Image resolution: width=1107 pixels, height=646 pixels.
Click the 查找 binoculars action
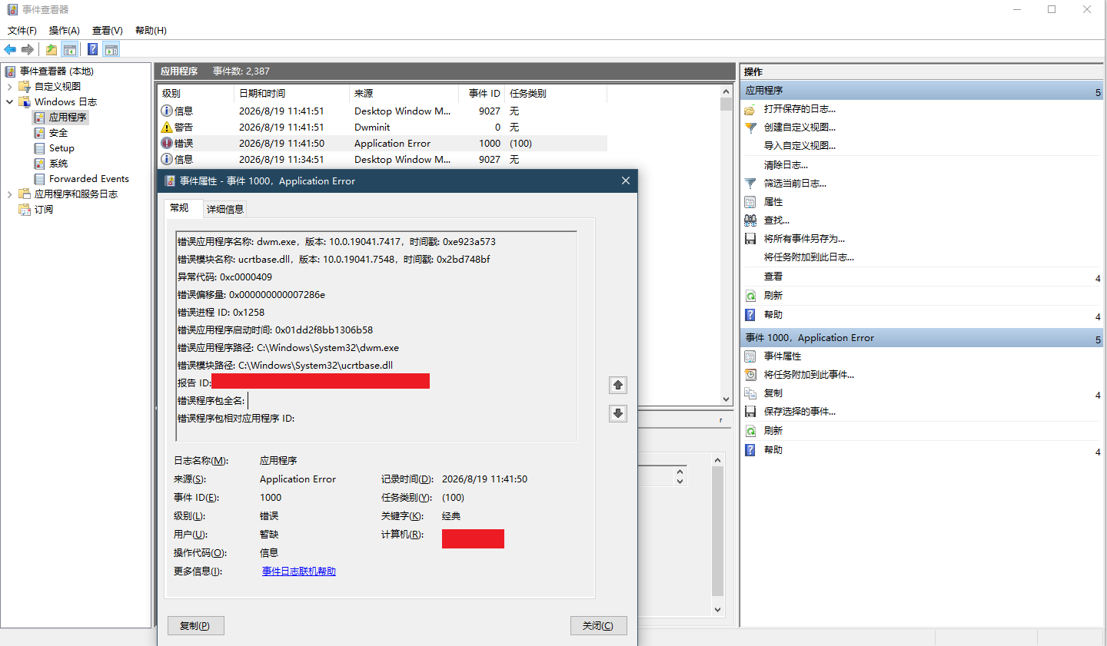tap(776, 220)
